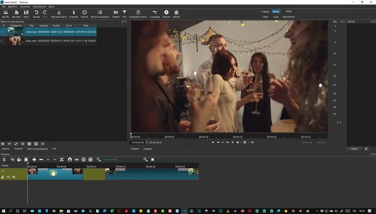376x214 pixels.
Task: Mute audio on track V1
Action: [8, 177]
